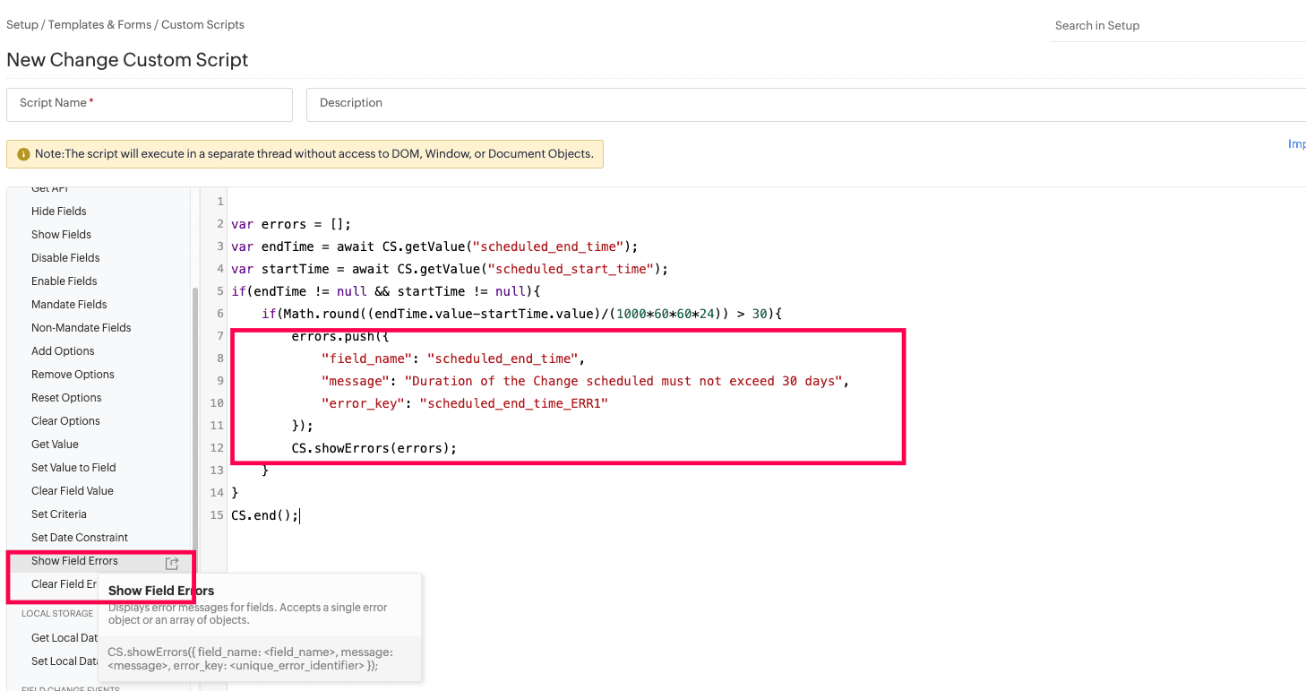This screenshot has width=1306, height=691.
Task: Click the insert icon beside Show Field Errors
Action: (x=172, y=563)
